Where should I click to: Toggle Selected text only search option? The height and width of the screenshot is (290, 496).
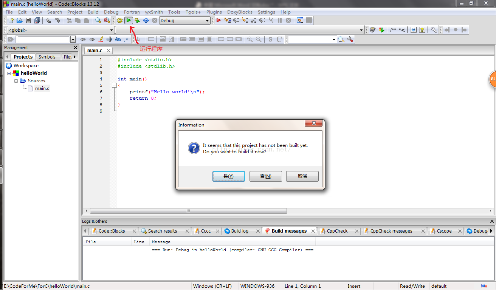[x=109, y=39]
